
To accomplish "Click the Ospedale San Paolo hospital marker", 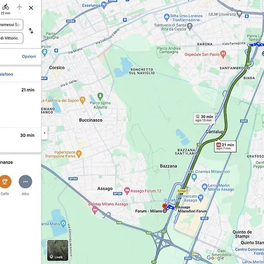I will [223, 54].
